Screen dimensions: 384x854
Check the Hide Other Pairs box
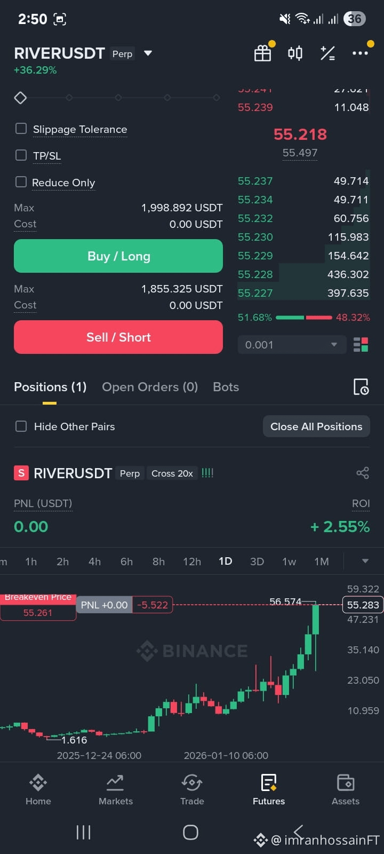tap(21, 426)
